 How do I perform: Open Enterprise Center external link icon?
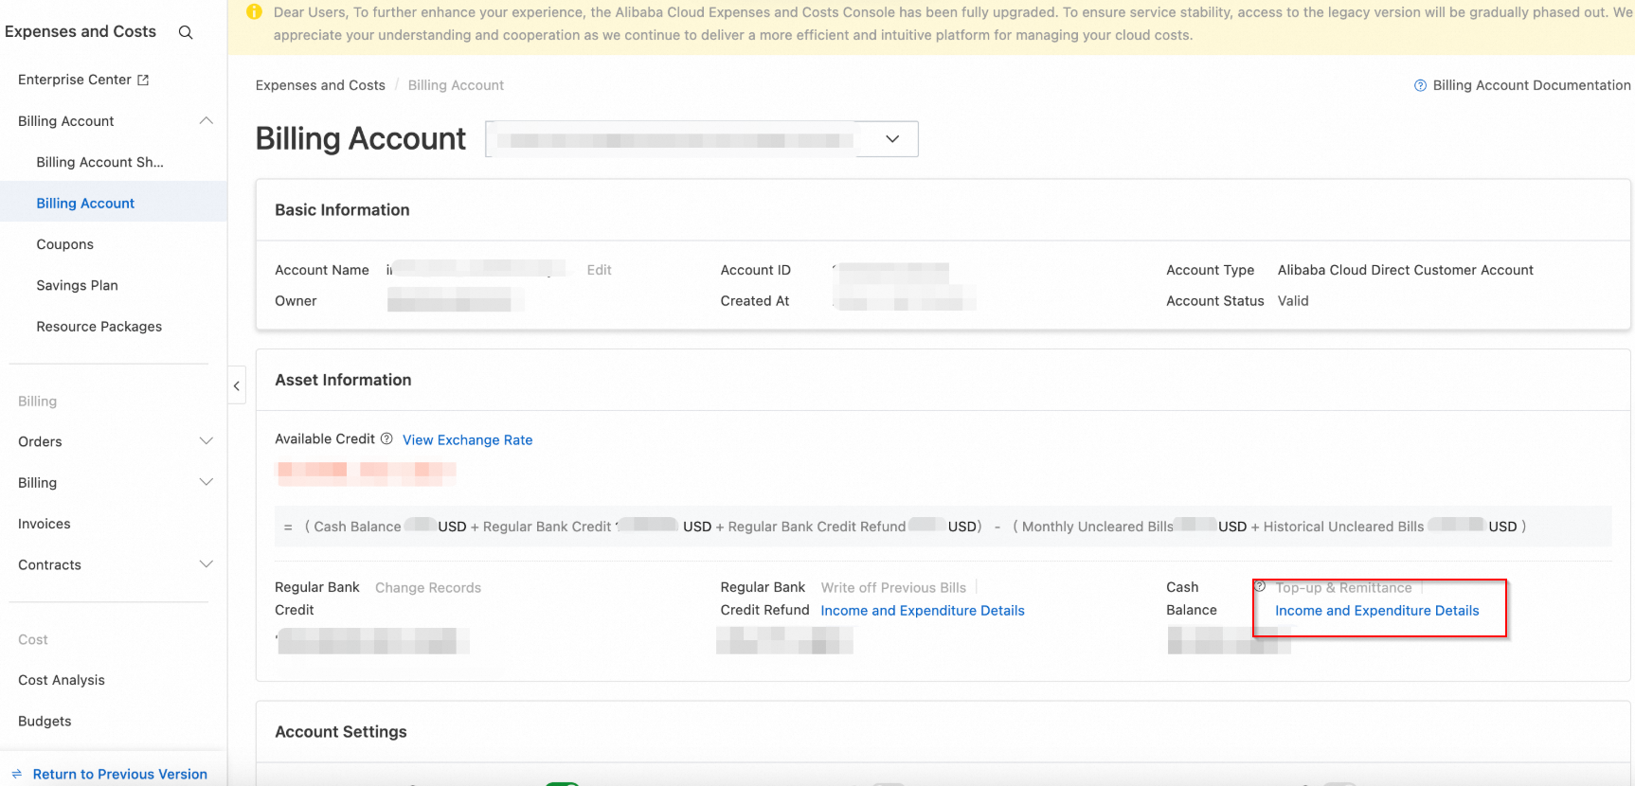tap(143, 80)
